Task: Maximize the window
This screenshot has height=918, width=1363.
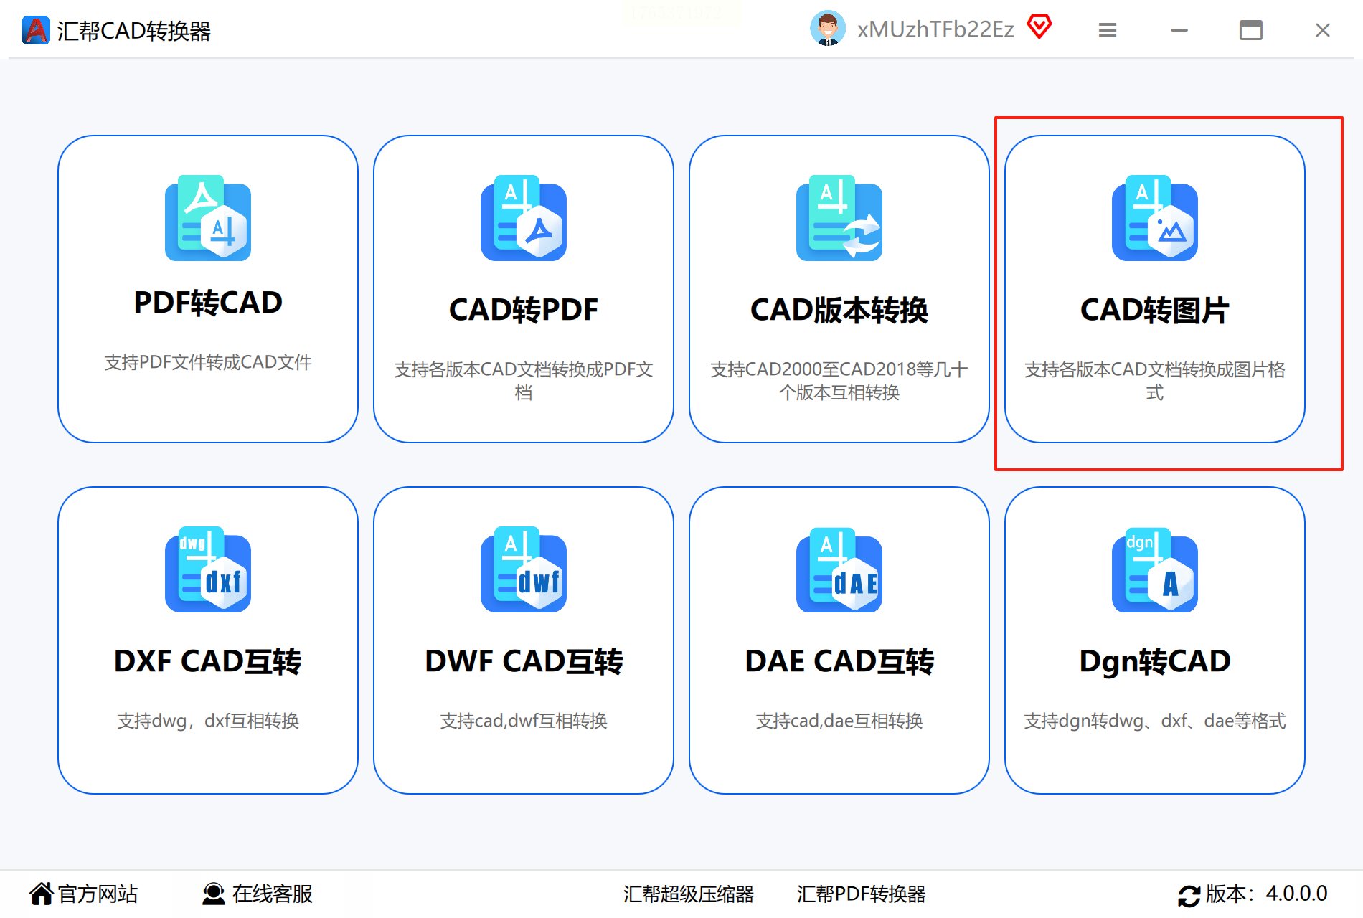Action: pos(1251,30)
